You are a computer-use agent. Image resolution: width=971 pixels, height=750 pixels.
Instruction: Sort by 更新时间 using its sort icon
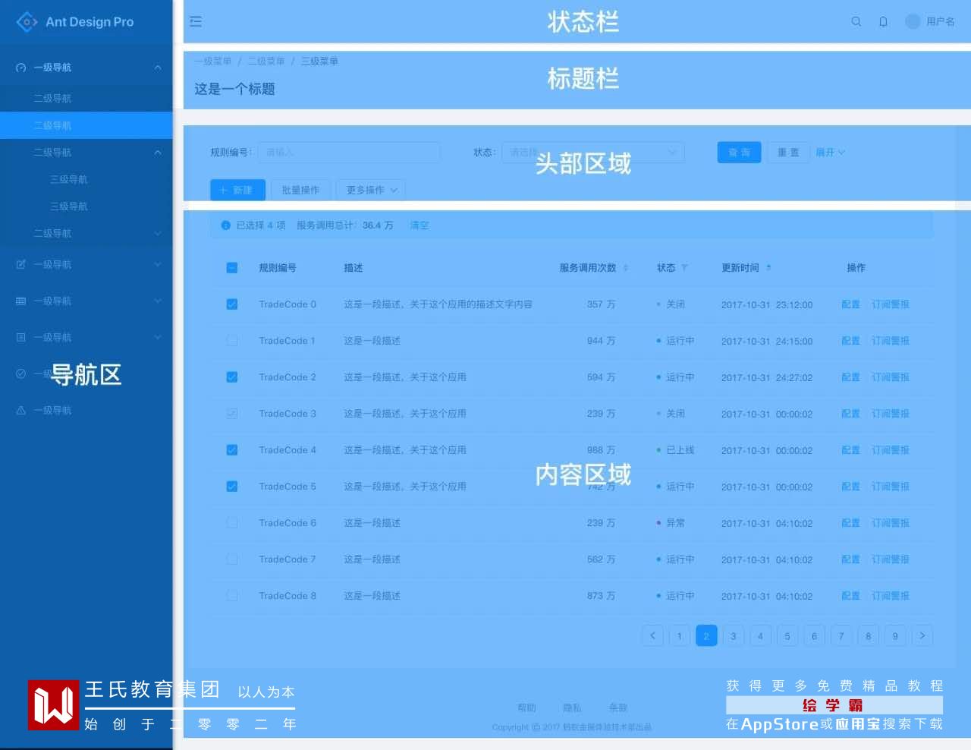768,268
